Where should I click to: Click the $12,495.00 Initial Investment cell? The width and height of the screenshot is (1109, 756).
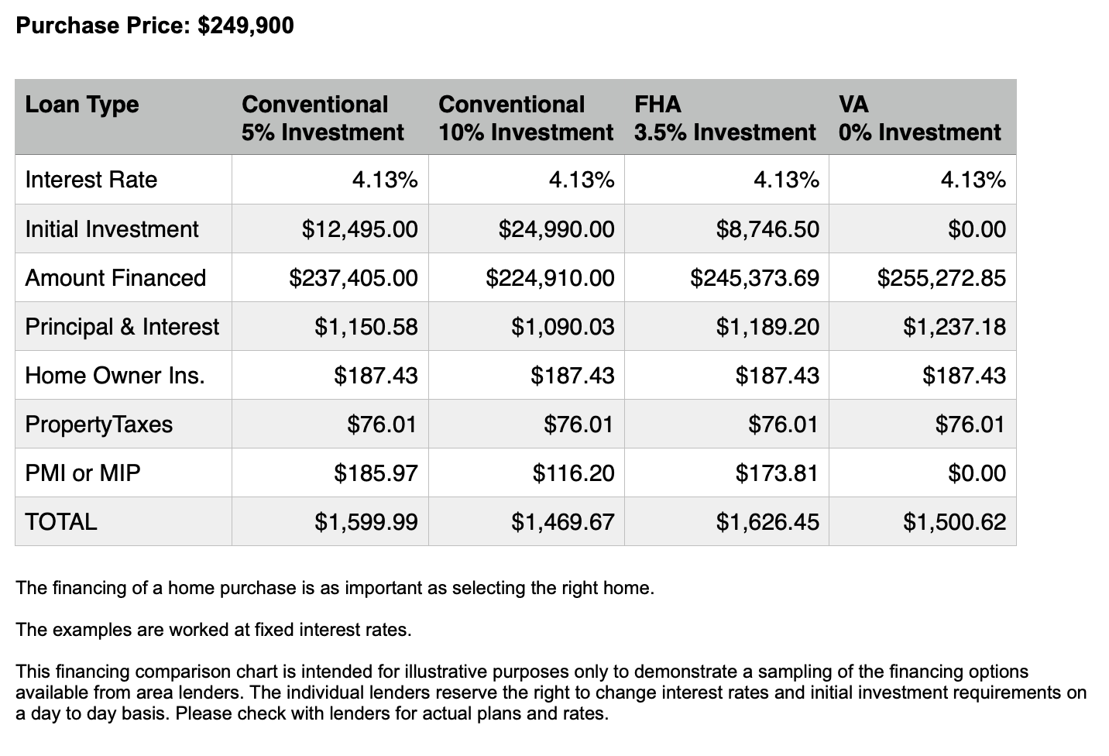click(x=330, y=229)
